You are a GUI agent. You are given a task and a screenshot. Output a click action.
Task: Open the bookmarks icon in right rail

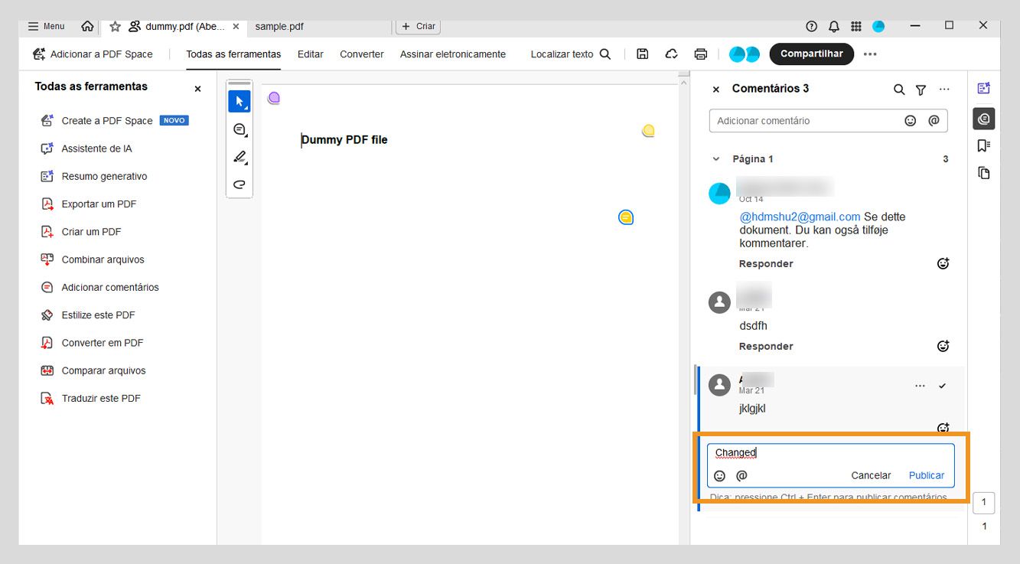[x=984, y=145]
